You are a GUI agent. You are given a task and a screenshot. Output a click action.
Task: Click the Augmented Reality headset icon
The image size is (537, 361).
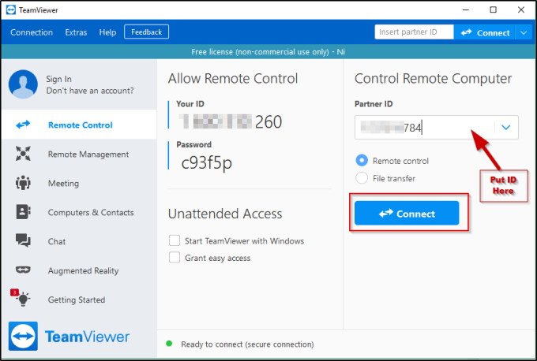23,270
